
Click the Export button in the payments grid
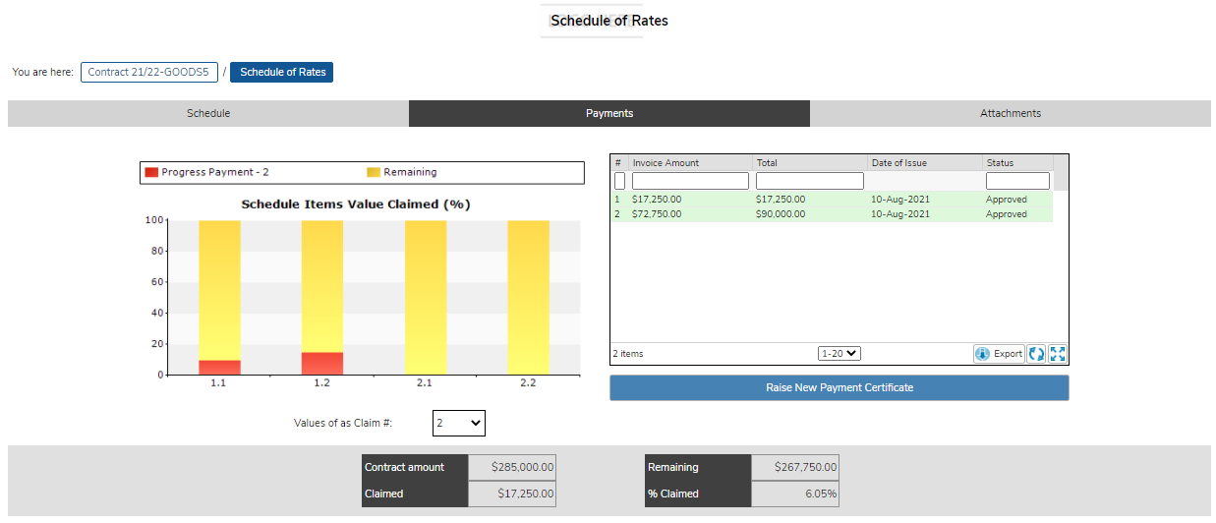(999, 354)
